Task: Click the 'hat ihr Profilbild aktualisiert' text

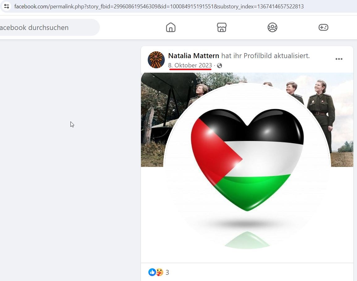Action: pyautogui.click(x=266, y=56)
